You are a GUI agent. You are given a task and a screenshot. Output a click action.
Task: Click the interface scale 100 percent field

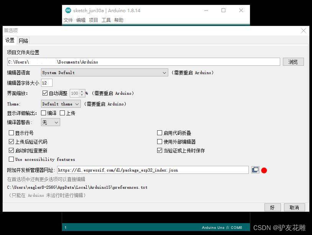pyautogui.click(x=75, y=93)
